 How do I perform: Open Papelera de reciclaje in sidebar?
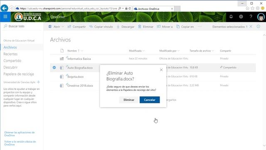[x=19, y=74]
